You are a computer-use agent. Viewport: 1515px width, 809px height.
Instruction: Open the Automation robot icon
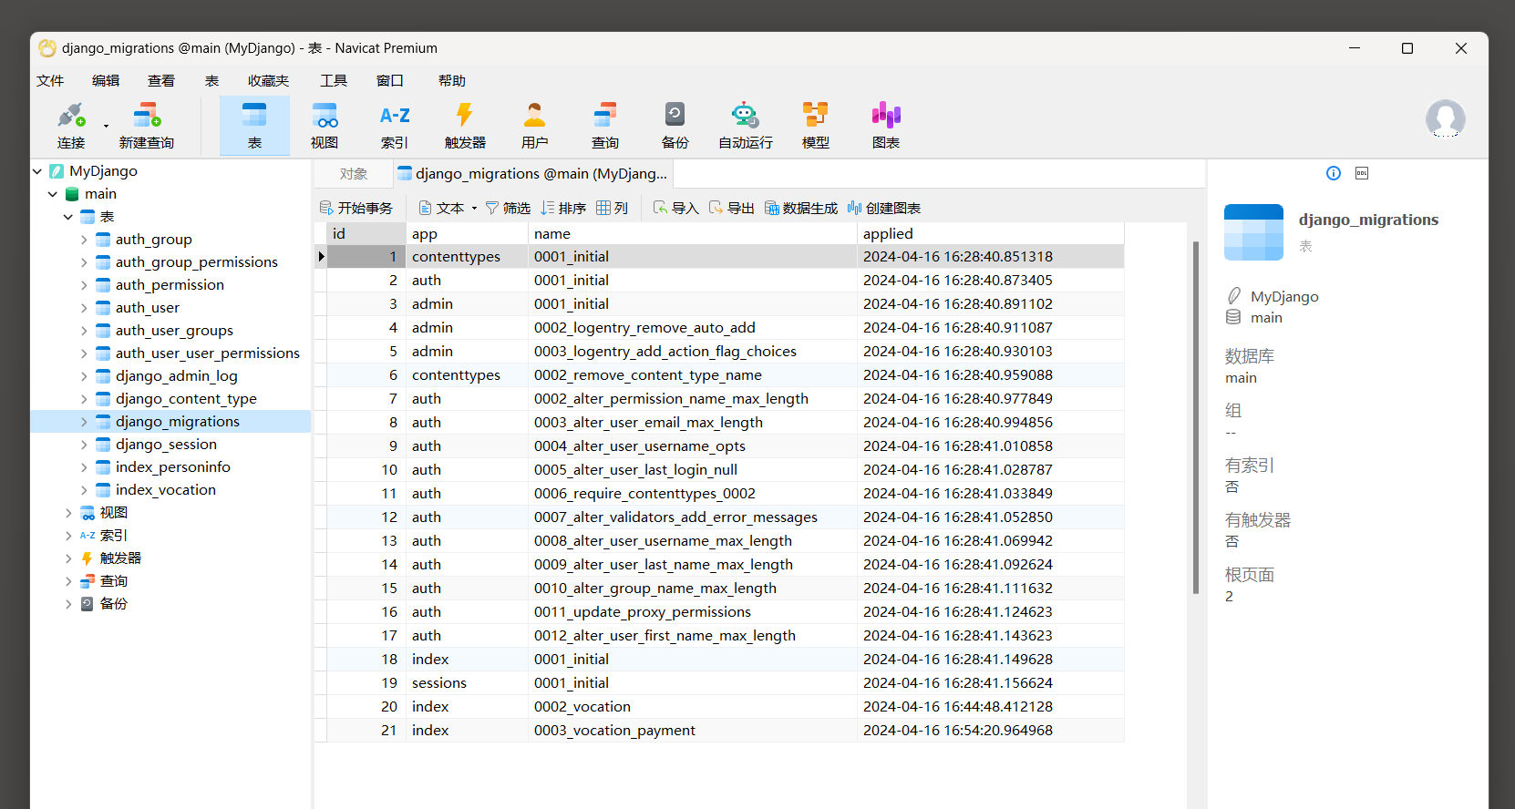746,126
